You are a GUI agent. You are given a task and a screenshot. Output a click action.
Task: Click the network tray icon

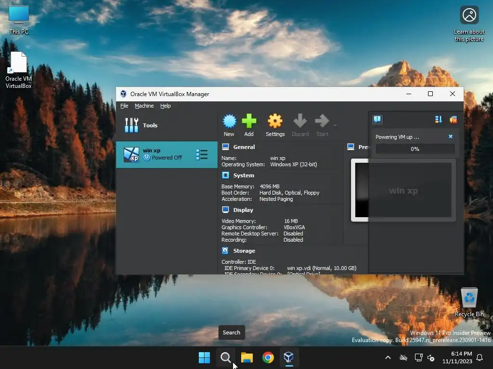click(418, 357)
